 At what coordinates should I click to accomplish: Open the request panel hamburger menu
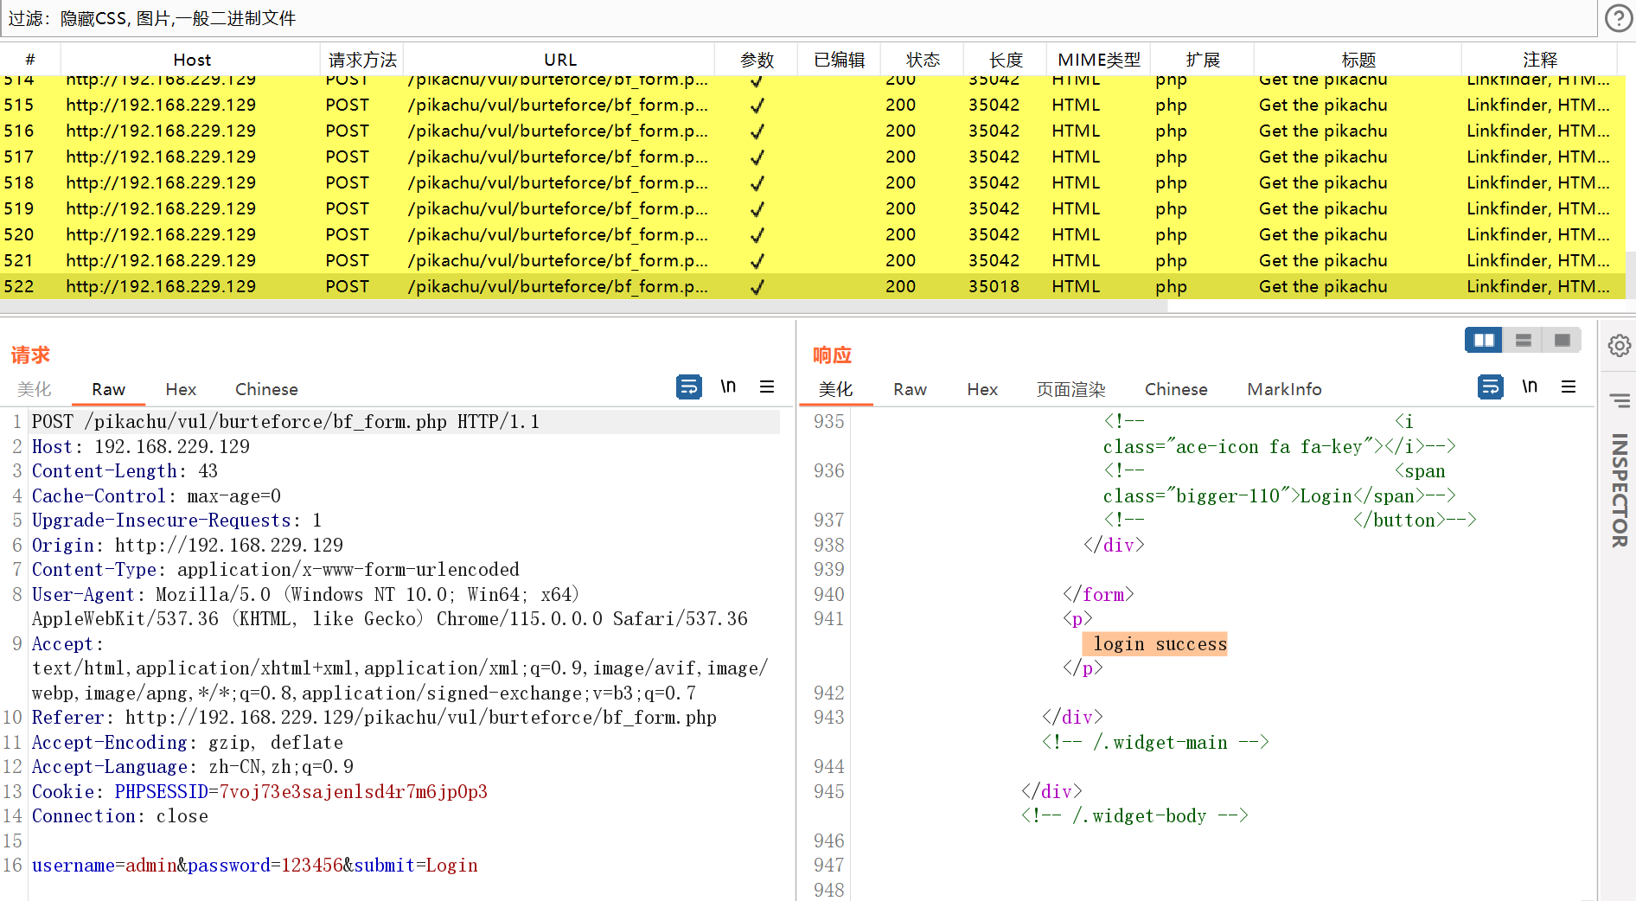pyautogui.click(x=767, y=387)
